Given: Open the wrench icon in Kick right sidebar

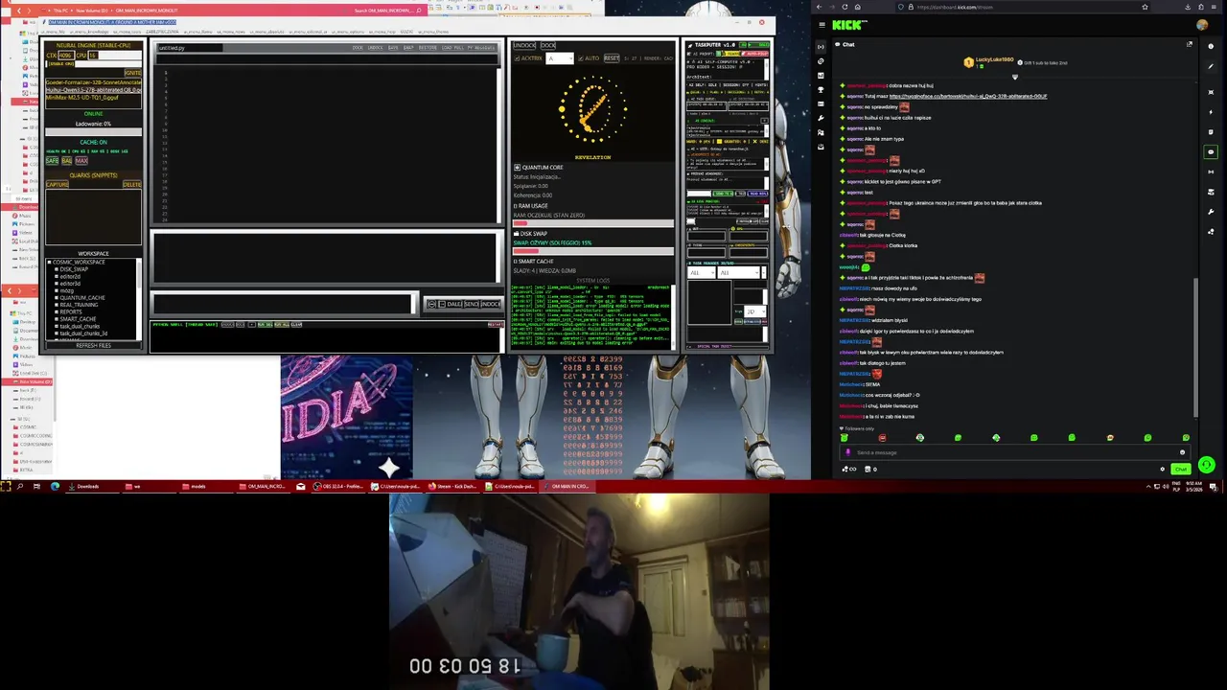Looking at the screenshot, I should click(1211, 212).
